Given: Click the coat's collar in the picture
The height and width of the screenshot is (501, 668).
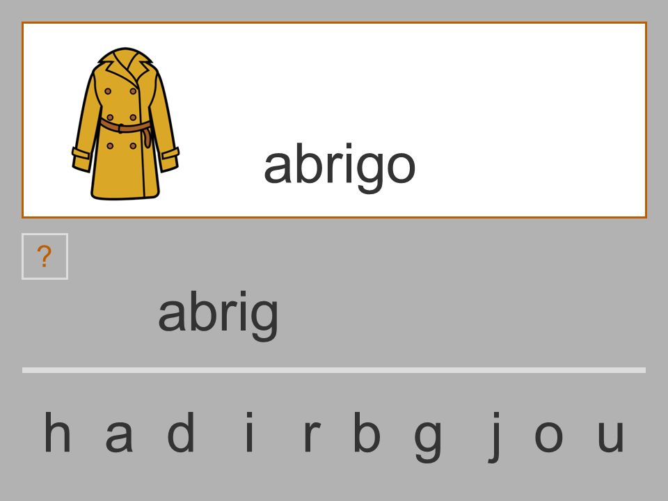Looking at the screenshot, I should [126, 64].
